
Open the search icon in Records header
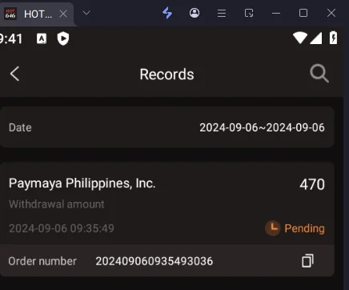(319, 74)
